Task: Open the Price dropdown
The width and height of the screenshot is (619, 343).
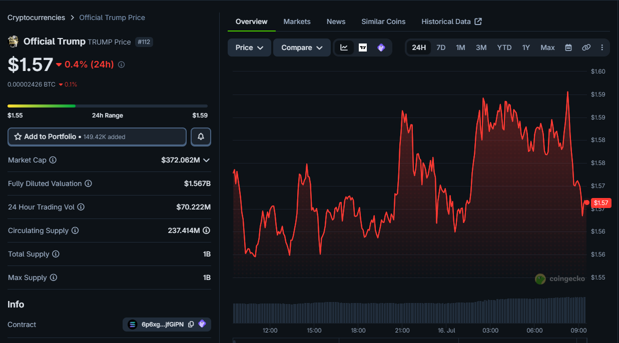Action: pos(249,47)
